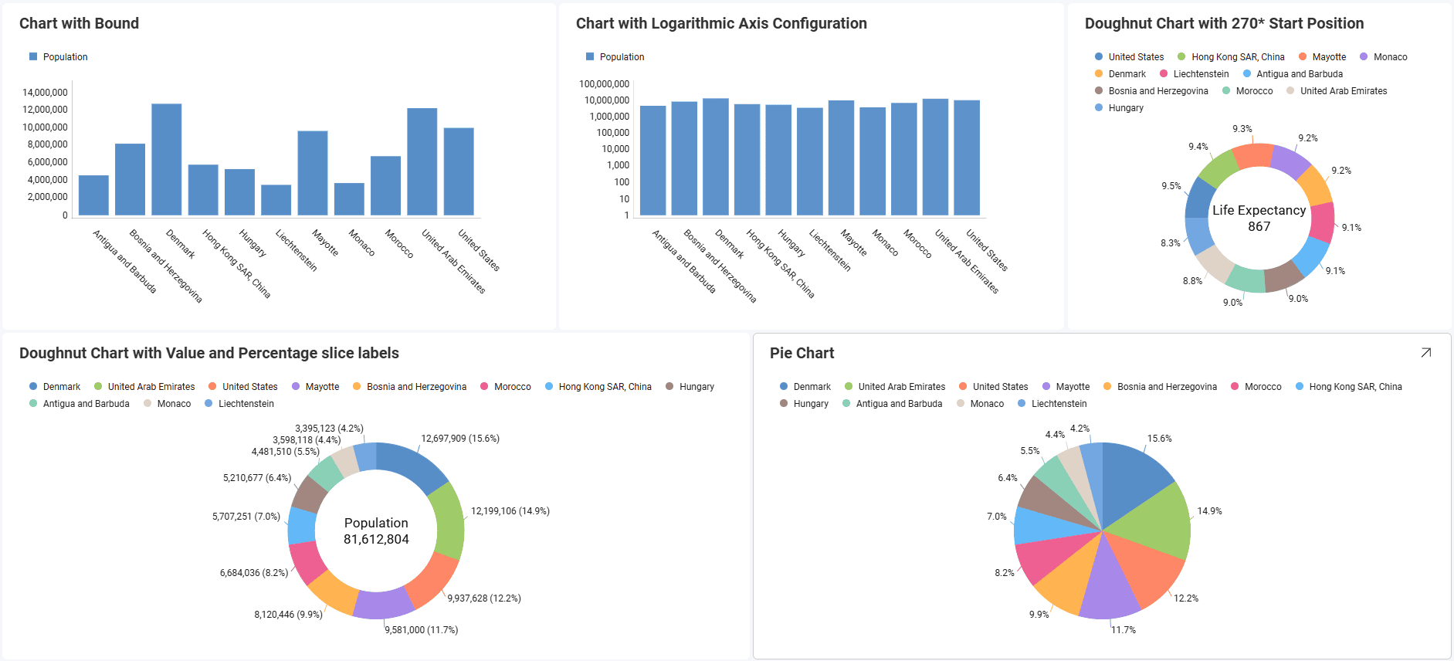Click the Pie Chart title

point(802,353)
